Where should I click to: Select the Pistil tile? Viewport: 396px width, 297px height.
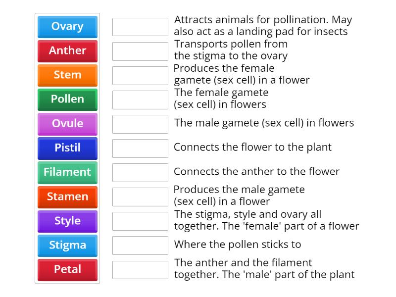point(67,148)
